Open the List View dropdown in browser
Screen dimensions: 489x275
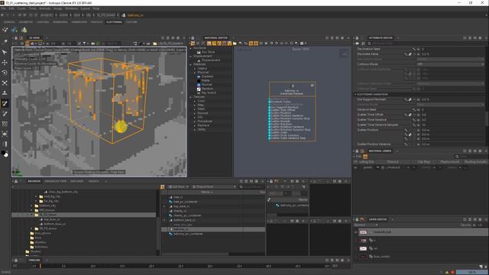click(x=178, y=186)
